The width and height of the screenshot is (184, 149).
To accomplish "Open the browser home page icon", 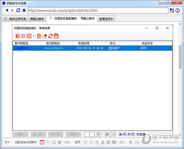I will point(24,10).
